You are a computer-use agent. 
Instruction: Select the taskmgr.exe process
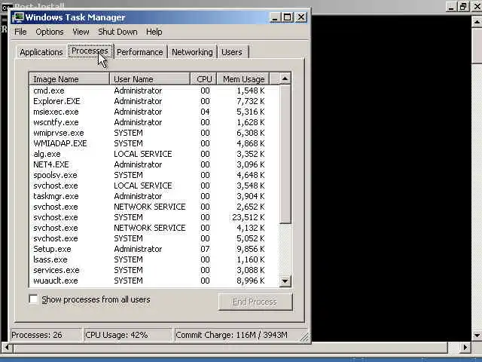click(x=154, y=196)
